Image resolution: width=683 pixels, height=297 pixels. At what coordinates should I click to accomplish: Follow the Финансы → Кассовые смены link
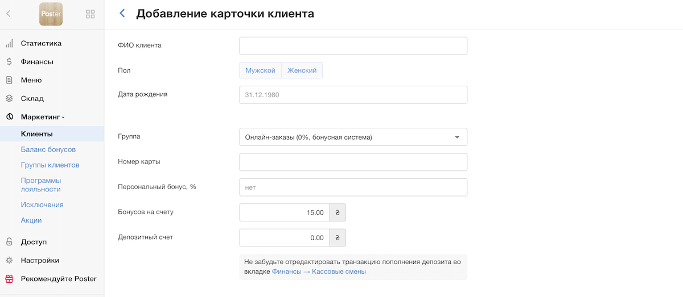[319, 271]
